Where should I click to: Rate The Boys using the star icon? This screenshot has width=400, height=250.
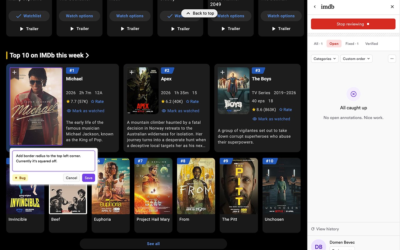(x=285, y=110)
